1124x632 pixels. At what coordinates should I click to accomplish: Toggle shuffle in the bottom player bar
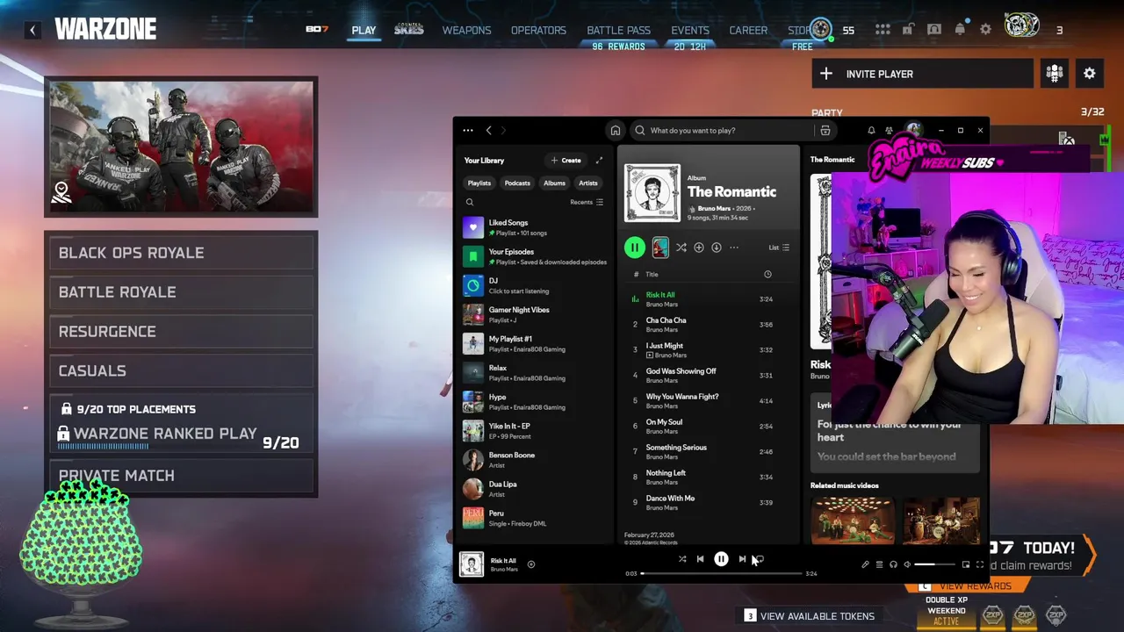[x=682, y=558]
